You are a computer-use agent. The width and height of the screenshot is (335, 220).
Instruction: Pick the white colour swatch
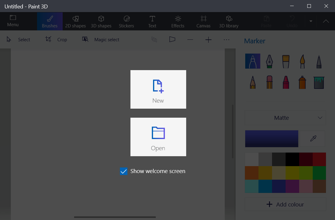pyautogui.click(x=252, y=159)
